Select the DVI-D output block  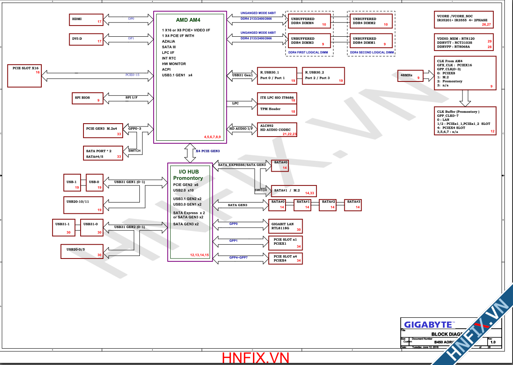coord(86,39)
